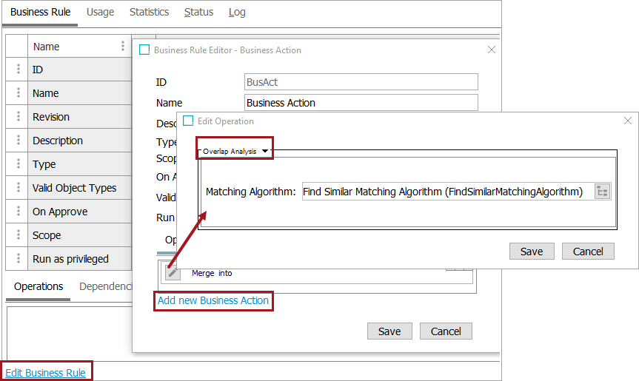Click the pencil edit icon beside Merge into
Viewport: 639px width, 381px height.
point(172,272)
